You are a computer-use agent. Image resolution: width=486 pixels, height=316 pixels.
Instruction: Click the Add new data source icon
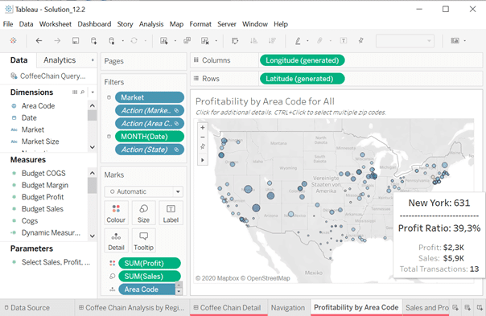(93, 40)
